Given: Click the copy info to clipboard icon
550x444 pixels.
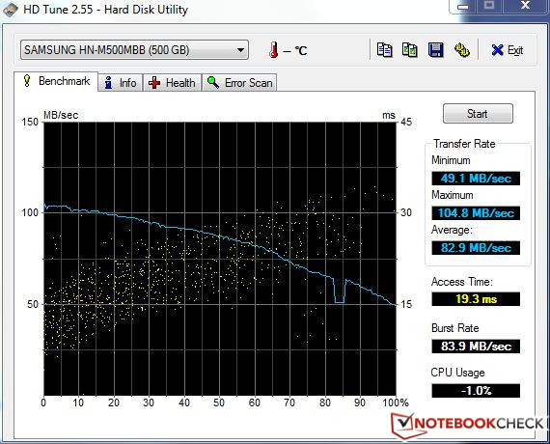Looking at the screenshot, I should pyautogui.click(x=384, y=50).
